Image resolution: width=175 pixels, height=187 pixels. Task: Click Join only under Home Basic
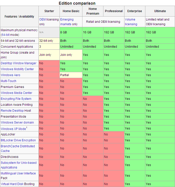pyautogui.click(x=71, y=55)
